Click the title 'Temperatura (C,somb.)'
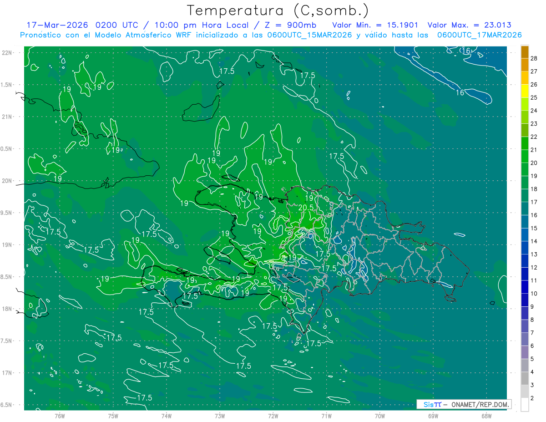Screen dimensions: 546x422 tap(278, 10)
